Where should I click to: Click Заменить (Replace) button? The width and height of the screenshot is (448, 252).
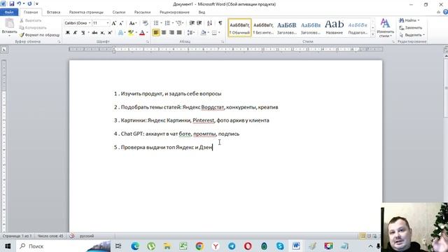pyautogui.click(x=411, y=28)
